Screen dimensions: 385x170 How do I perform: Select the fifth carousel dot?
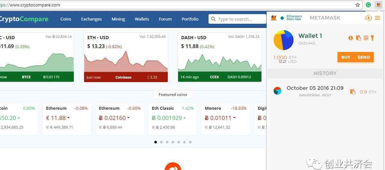point(179,142)
